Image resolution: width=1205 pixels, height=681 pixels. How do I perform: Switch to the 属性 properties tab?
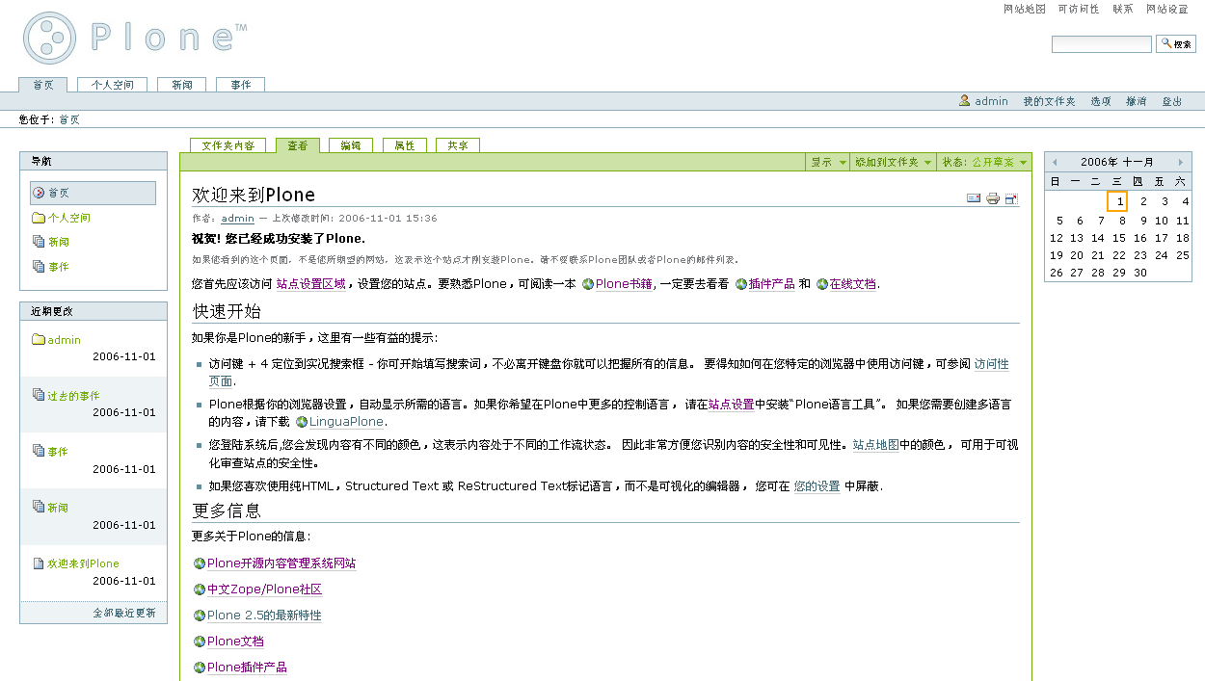[404, 145]
